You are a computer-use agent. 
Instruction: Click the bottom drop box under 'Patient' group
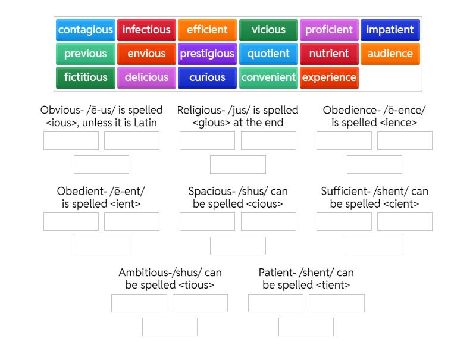pyautogui.click(x=306, y=327)
